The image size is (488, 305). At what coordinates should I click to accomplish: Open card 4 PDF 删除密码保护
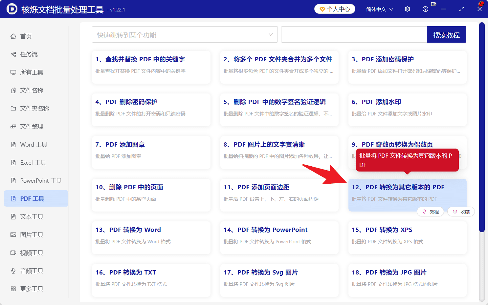(151, 110)
